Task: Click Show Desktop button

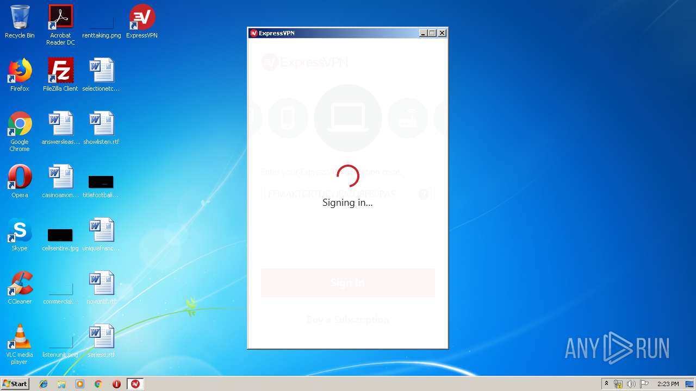Action: click(x=690, y=384)
